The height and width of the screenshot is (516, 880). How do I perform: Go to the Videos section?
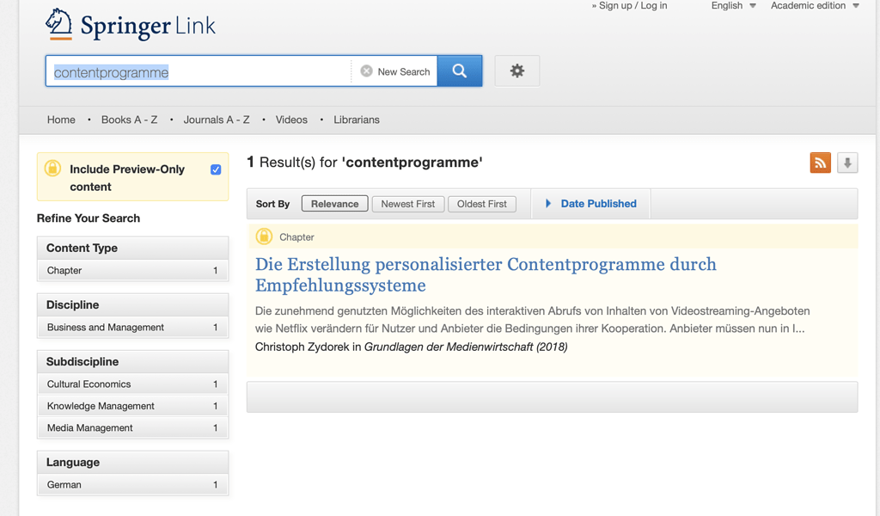[x=291, y=120]
